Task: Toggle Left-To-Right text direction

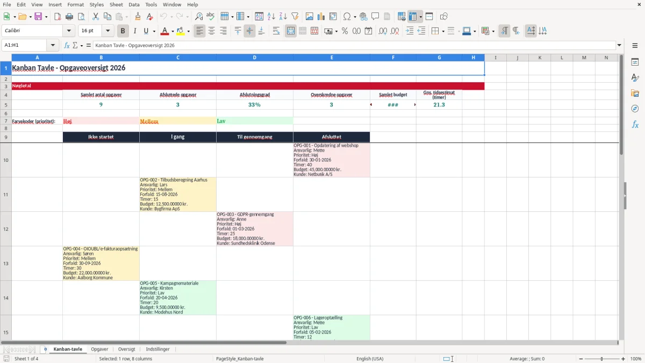Action: point(504,31)
